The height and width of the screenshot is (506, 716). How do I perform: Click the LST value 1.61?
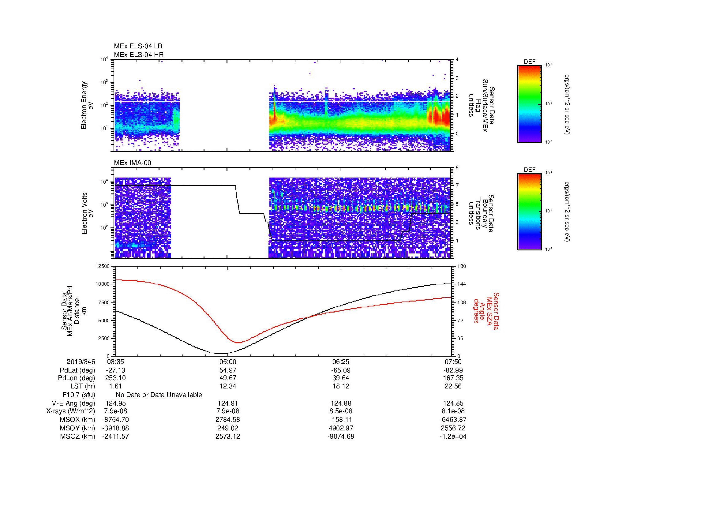116,386
